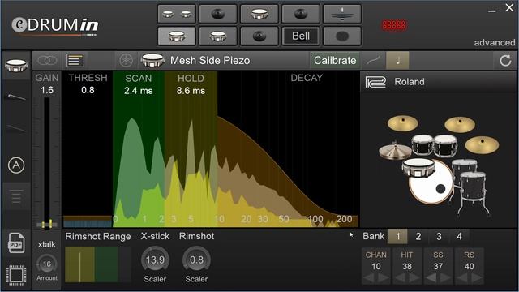
Task: Click the Calibrate button
Action: [x=335, y=60]
